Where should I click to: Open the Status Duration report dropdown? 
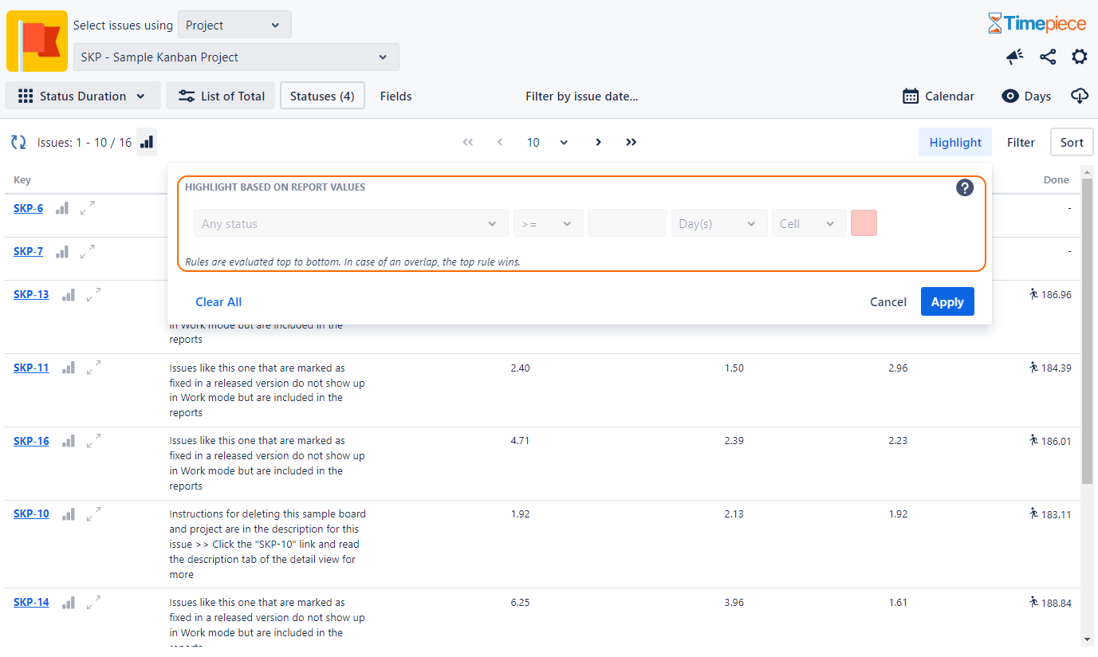[83, 96]
